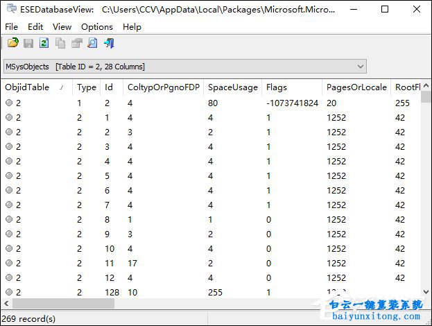
Task: Open the View menu
Action: 62,26
